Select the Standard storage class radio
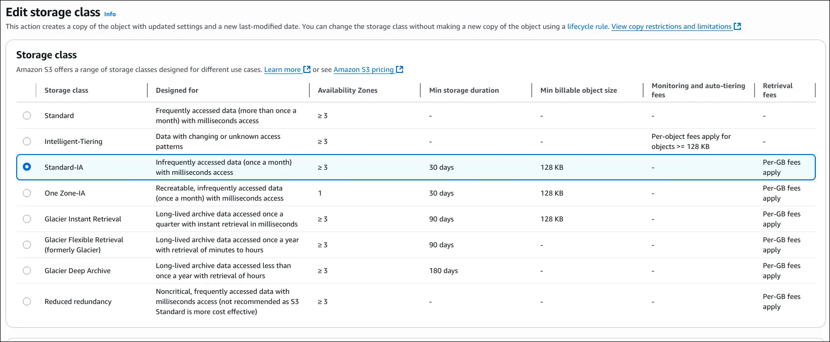 point(27,116)
